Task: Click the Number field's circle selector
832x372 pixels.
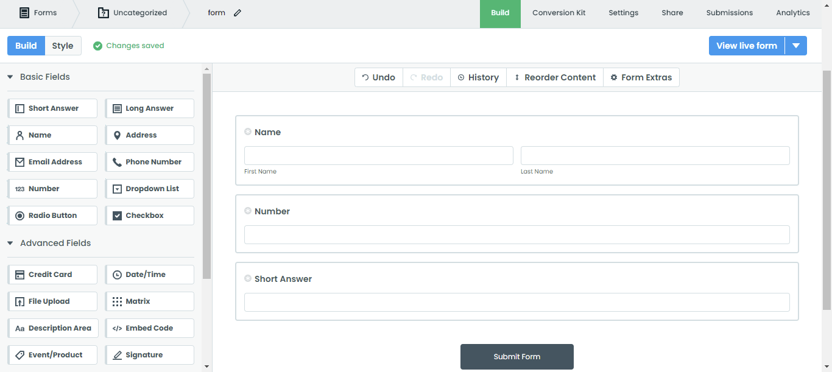Action: (248, 210)
